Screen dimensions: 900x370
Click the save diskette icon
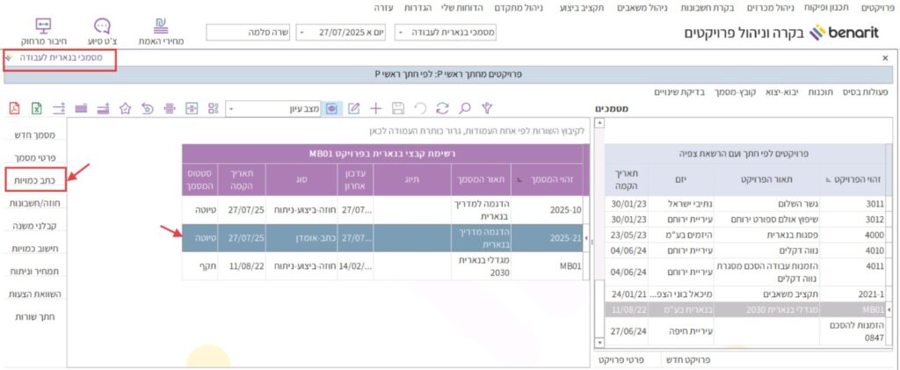tap(398, 108)
